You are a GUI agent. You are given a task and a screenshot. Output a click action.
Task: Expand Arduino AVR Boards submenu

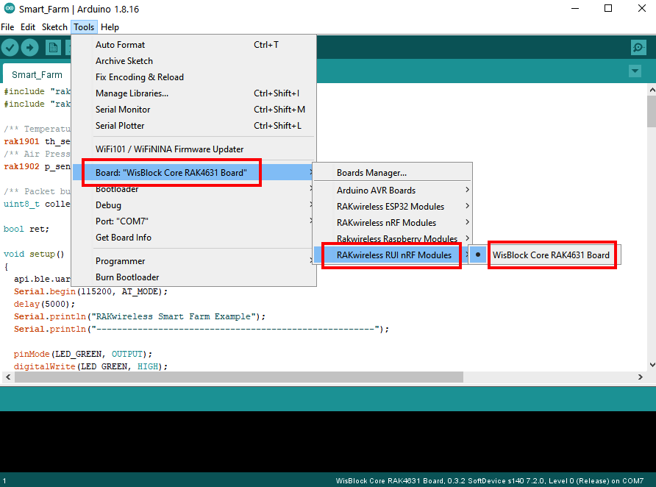[x=393, y=190]
